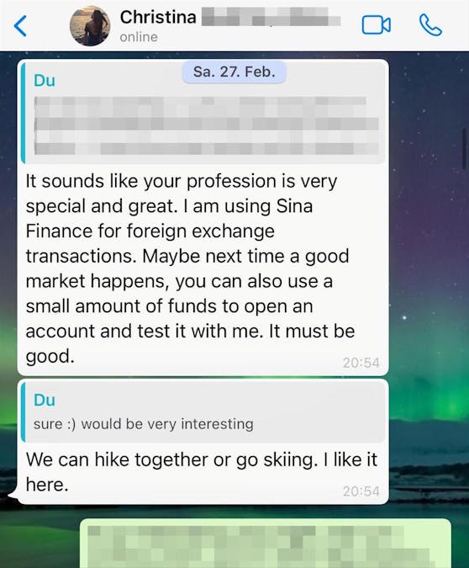This screenshot has height=568, width=469.
Task: Tap the online status text
Action: click(x=139, y=37)
